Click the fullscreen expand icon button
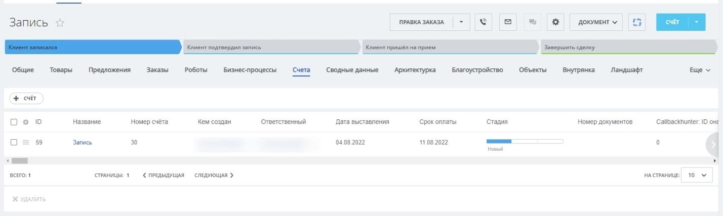Viewport: 723px width, 216px height. click(x=637, y=22)
